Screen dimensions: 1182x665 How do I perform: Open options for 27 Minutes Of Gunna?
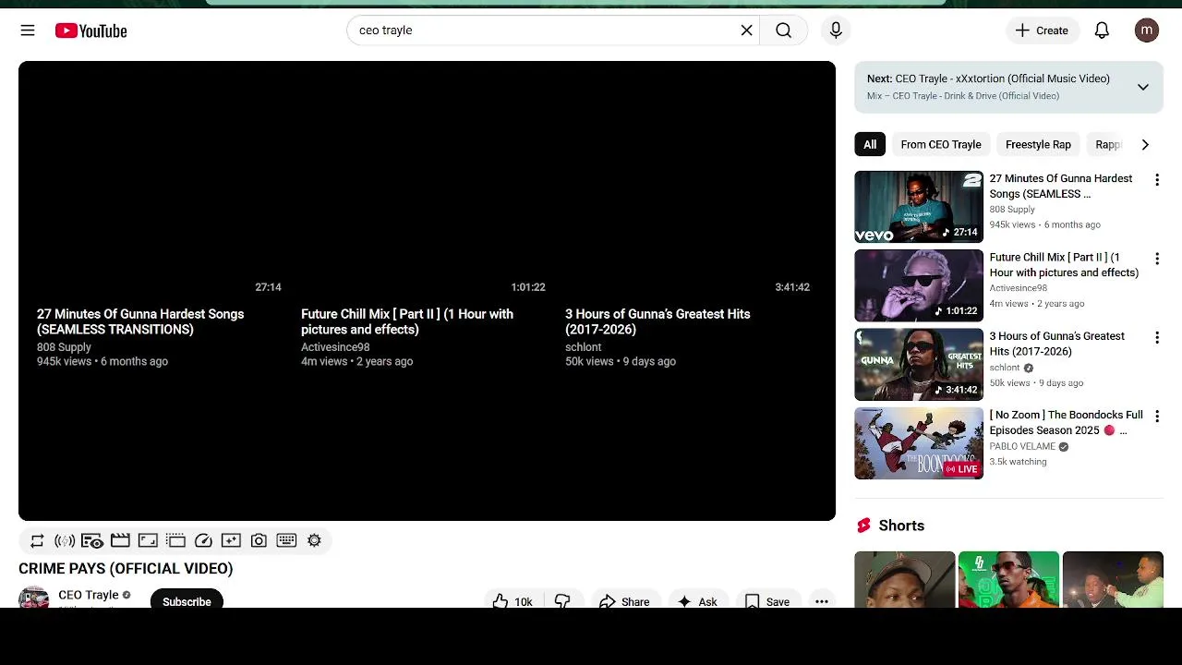tap(1156, 180)
